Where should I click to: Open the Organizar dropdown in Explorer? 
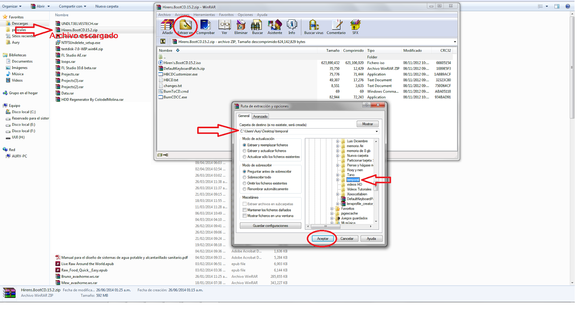click(x=12, y=6)
